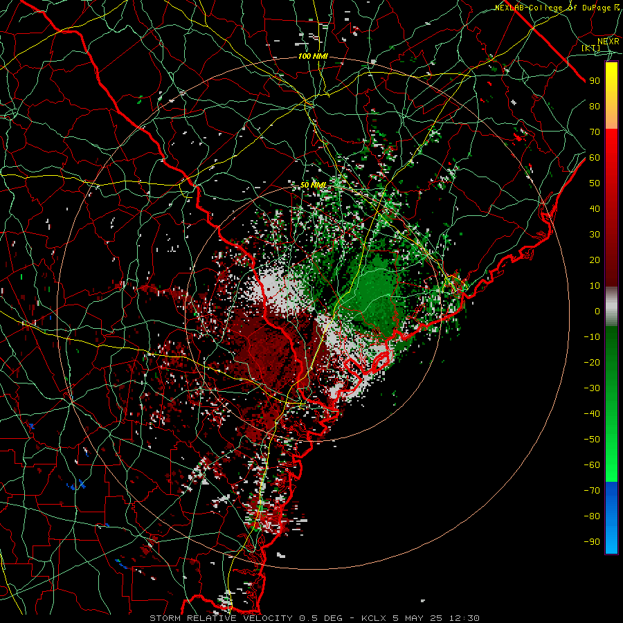Select the "-30" scale label
Image resolution: width=623 pixels, height=623 pixels.
(x=592, y=388)
